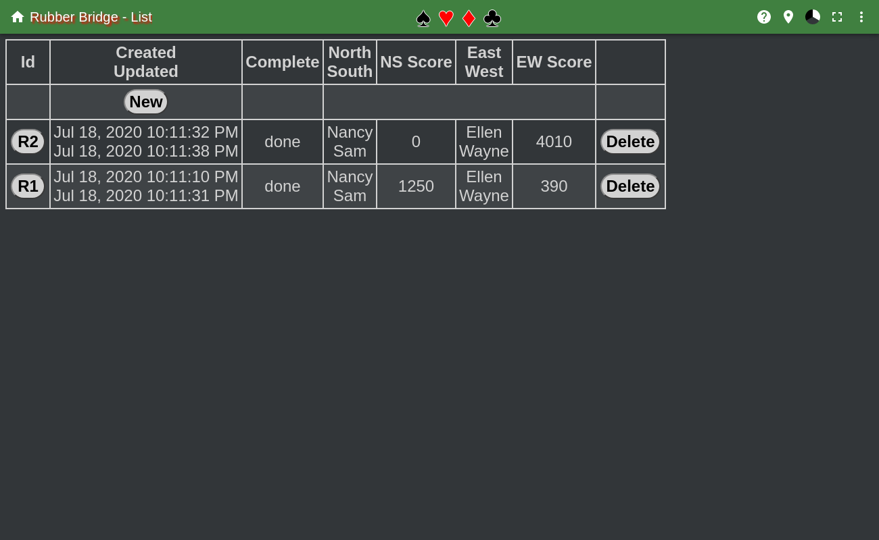
Task: Open the three-dot more options menu
Action: 861,17
